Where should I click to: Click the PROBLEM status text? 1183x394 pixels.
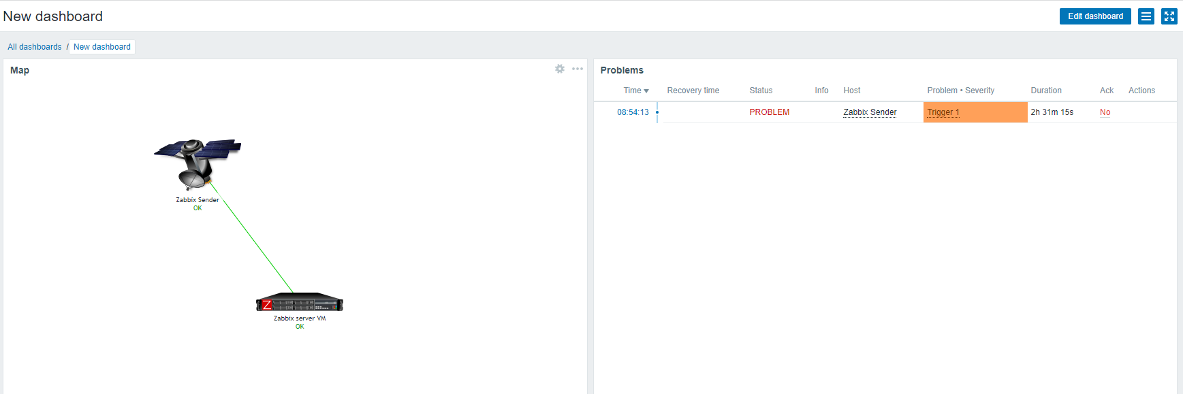(x=770, y=112)
